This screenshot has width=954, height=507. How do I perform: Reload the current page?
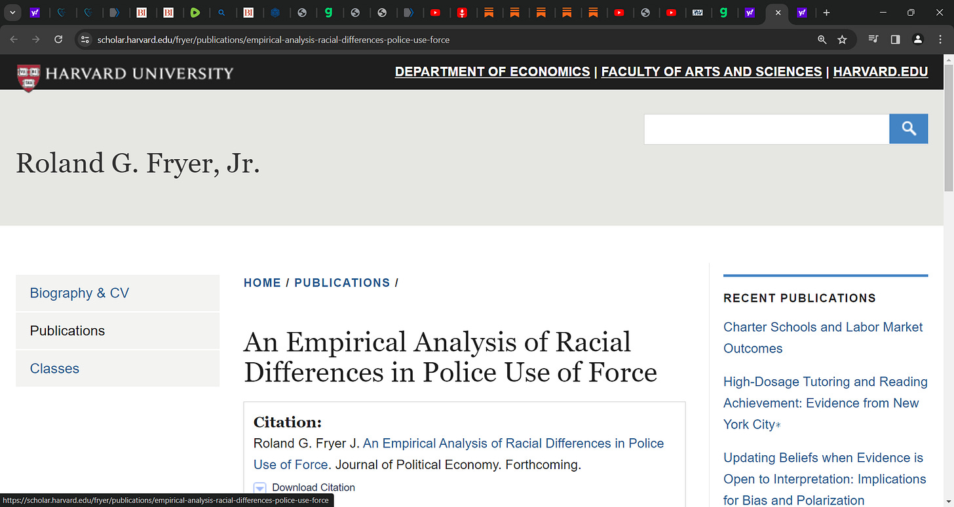coord(58,39)
